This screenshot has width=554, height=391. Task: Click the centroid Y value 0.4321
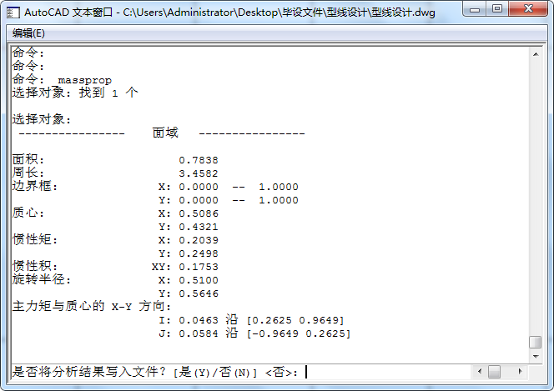click(x=199, y=227)
